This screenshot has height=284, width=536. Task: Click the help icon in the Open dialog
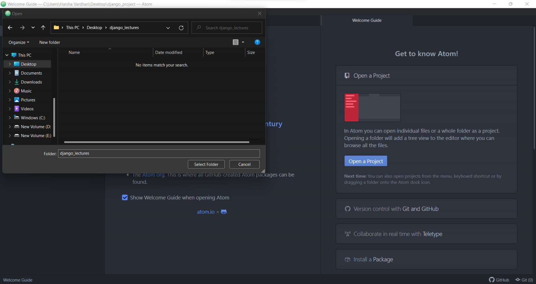pos(257,42)
